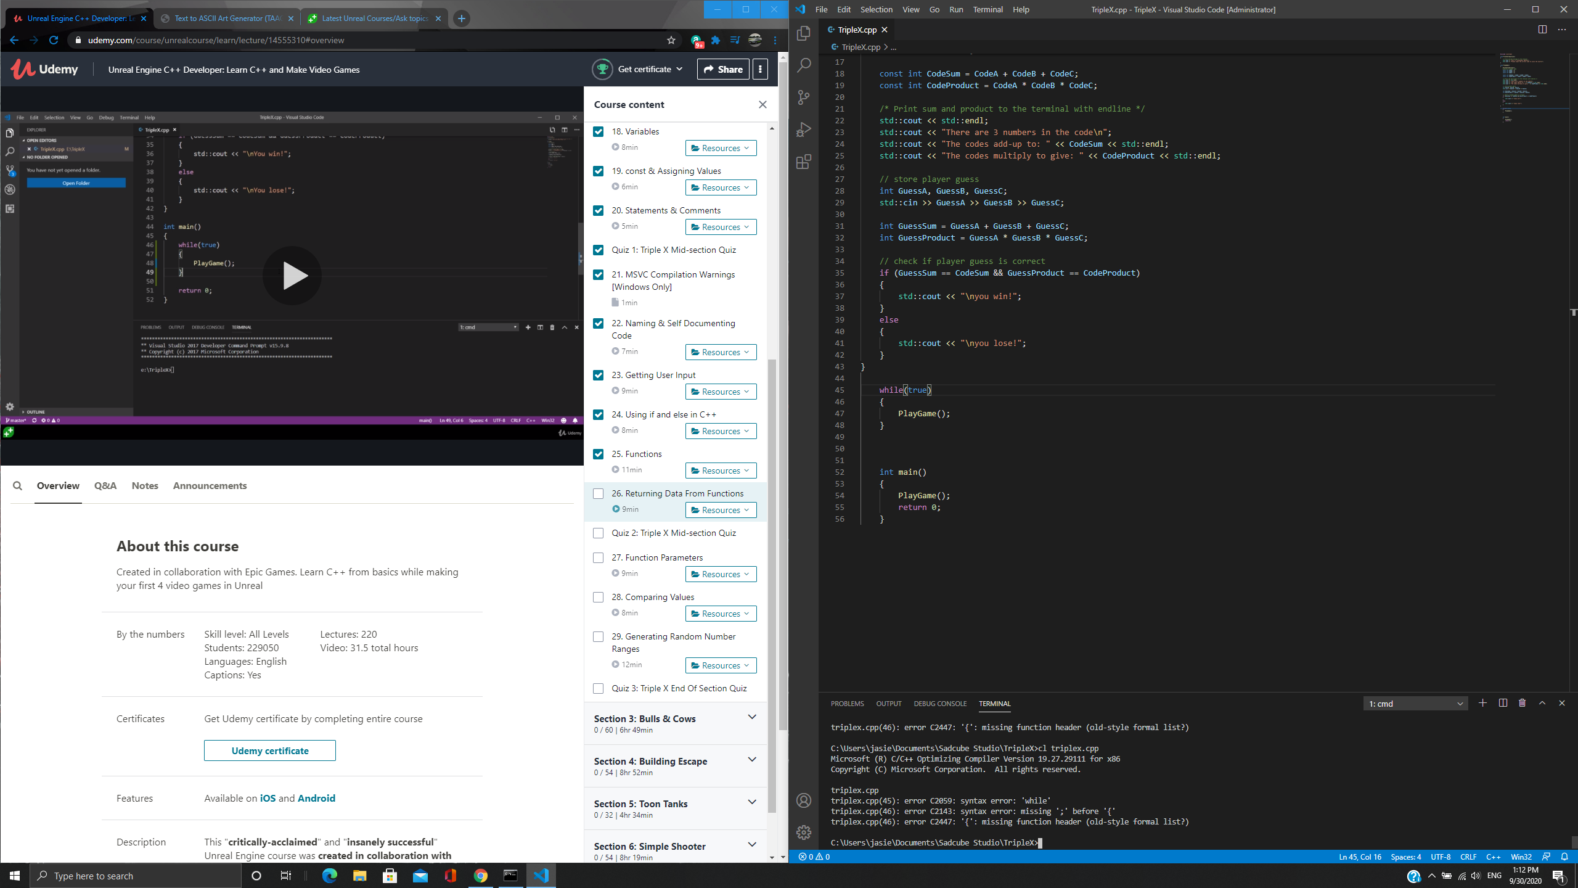Screen dimensions: 1578x888
Task: Follow the Android link
Action: tap(316, 798)
